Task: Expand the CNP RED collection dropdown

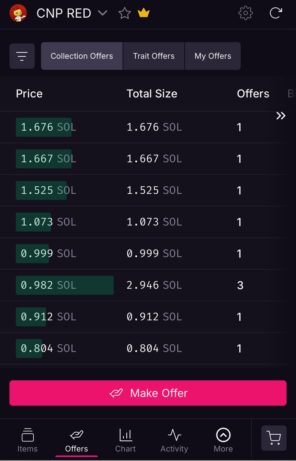Action: (x=102, y=13)
